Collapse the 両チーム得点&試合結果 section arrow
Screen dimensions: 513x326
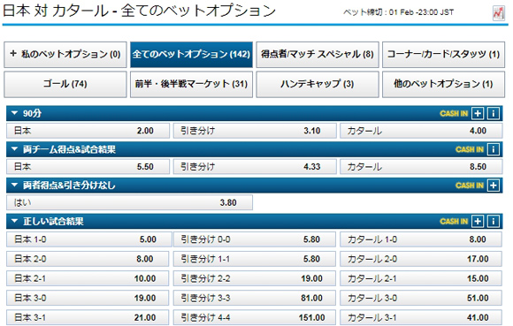coord(14,149)
